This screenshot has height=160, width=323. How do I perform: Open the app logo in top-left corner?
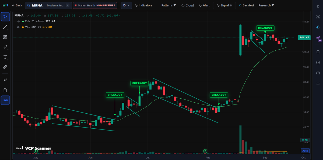[5, 5]
